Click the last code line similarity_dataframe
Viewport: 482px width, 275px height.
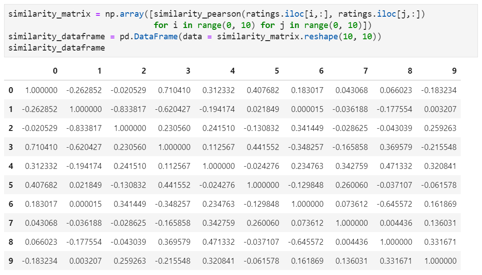pyautogui.click(x=57, y=48)
